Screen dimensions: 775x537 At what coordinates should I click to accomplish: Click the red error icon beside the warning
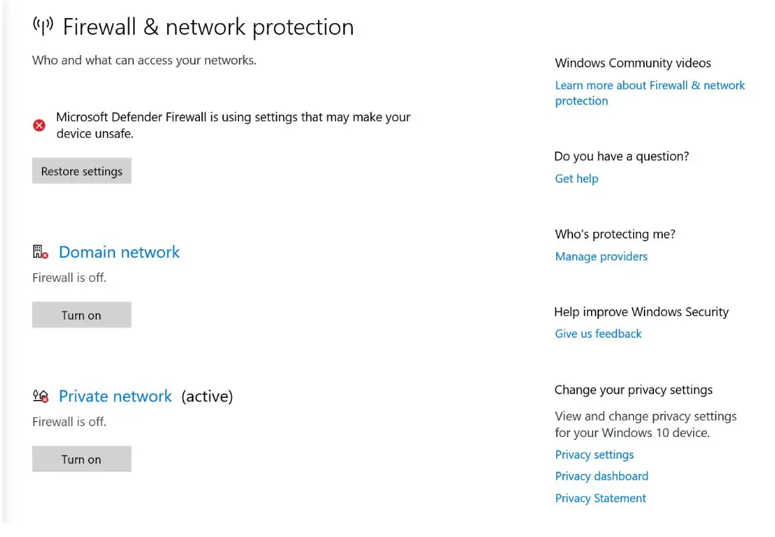(x=39, y=125)
